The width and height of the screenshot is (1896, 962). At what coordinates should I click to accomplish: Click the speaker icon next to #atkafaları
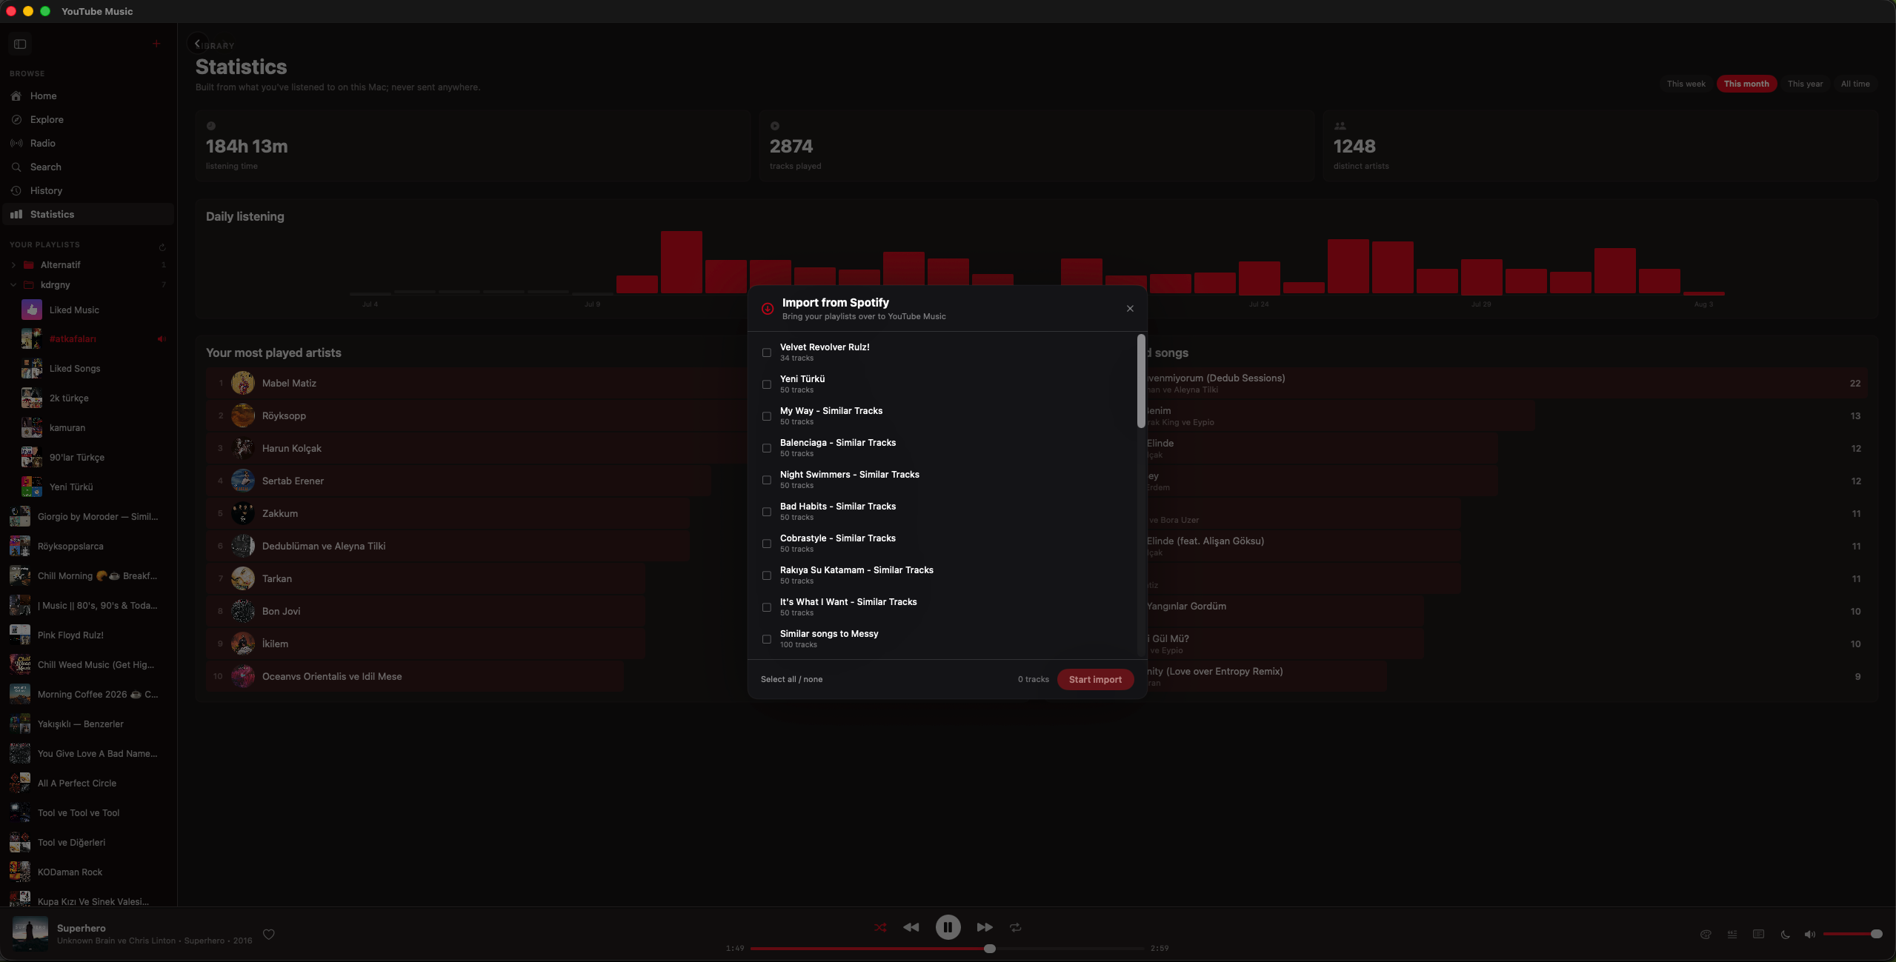point(162,338)
